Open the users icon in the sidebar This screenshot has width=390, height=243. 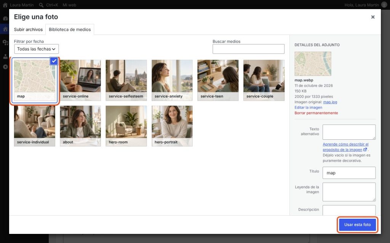coord(5,56)
